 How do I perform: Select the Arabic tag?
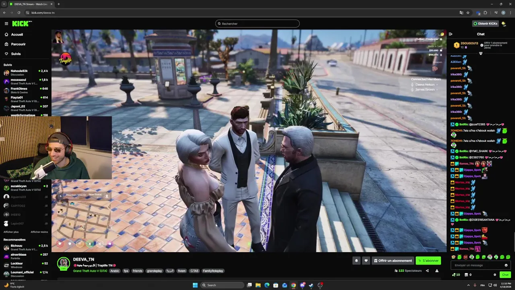pos(115,271)
